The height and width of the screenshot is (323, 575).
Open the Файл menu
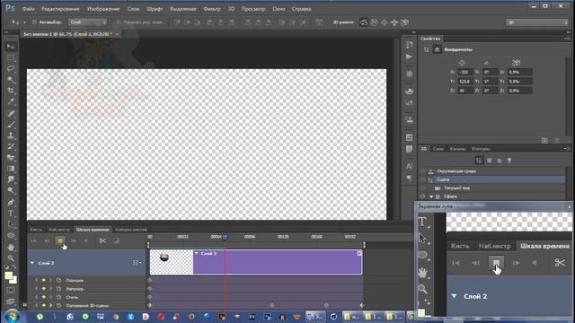28,9
